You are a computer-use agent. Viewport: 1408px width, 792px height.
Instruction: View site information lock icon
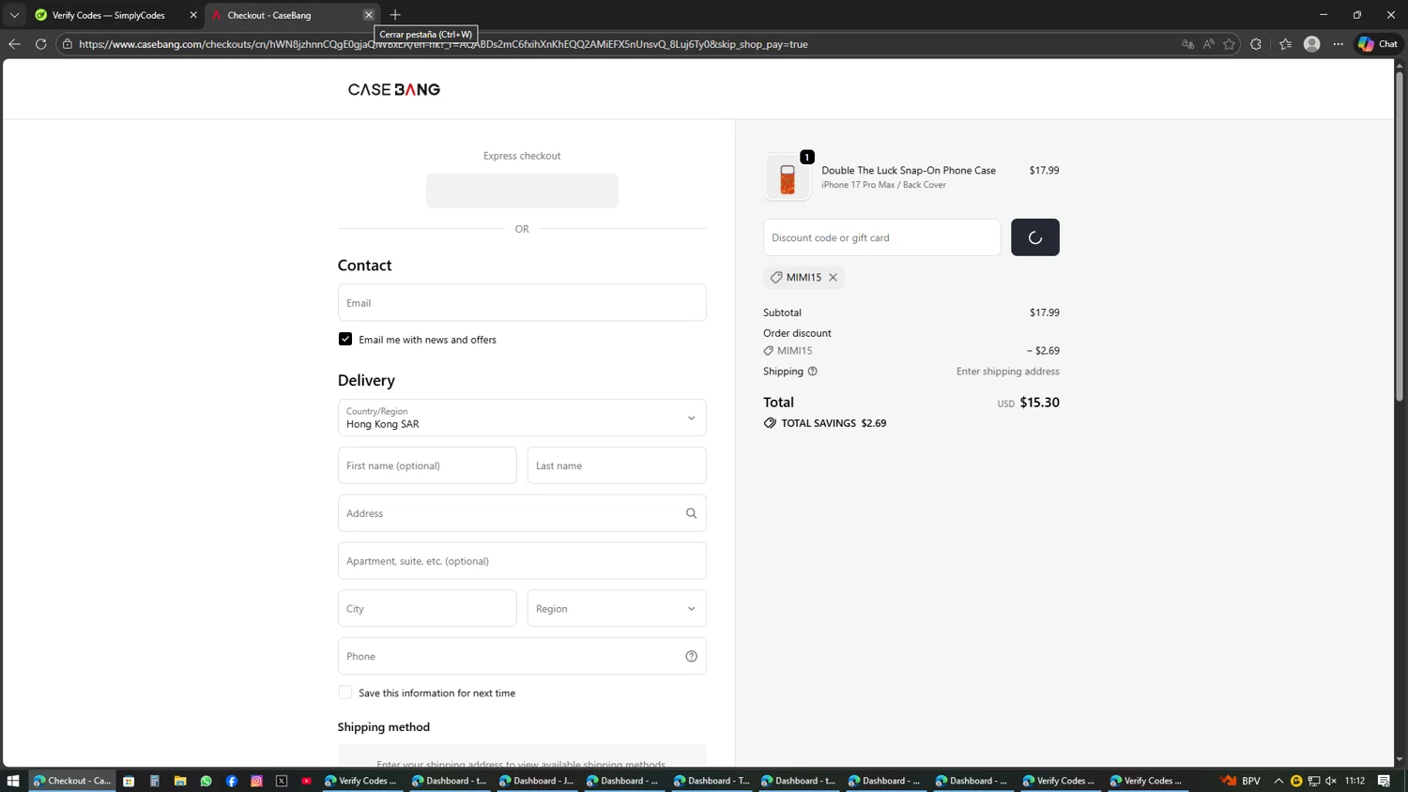point(68,44)
